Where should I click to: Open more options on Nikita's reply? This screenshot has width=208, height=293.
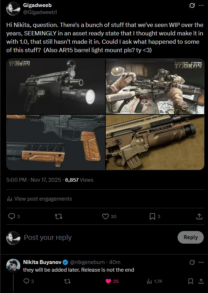pyautogui.click(x=201, y=262)
